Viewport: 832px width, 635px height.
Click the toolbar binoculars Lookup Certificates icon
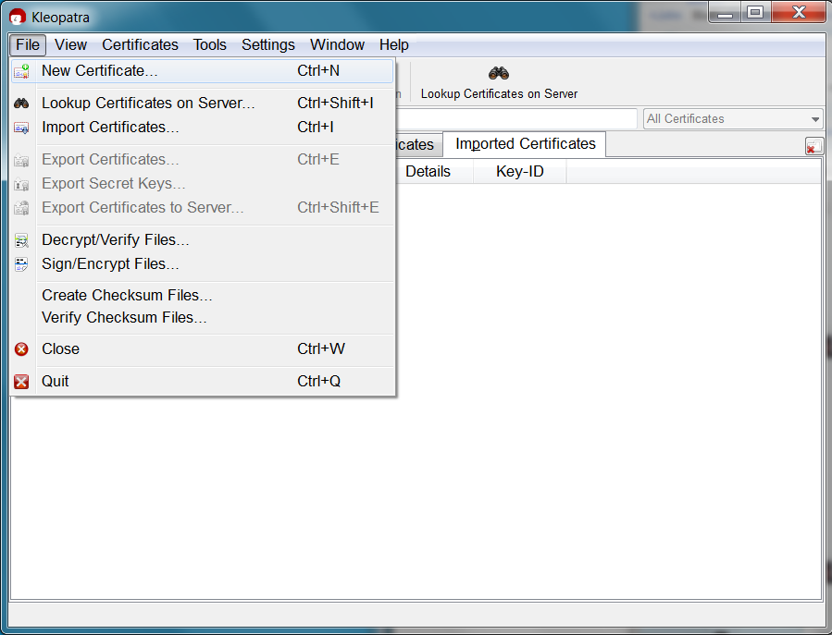coord(499,73)
